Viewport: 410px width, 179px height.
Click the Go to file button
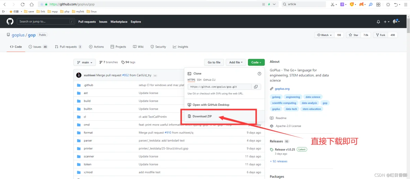pyautogui.click(x=214, y=62)
